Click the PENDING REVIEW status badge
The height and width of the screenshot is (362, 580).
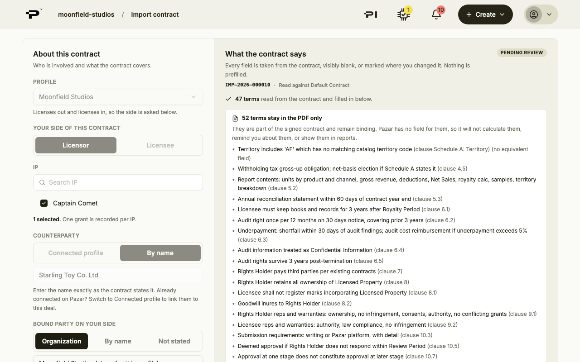tap(522, 52)
